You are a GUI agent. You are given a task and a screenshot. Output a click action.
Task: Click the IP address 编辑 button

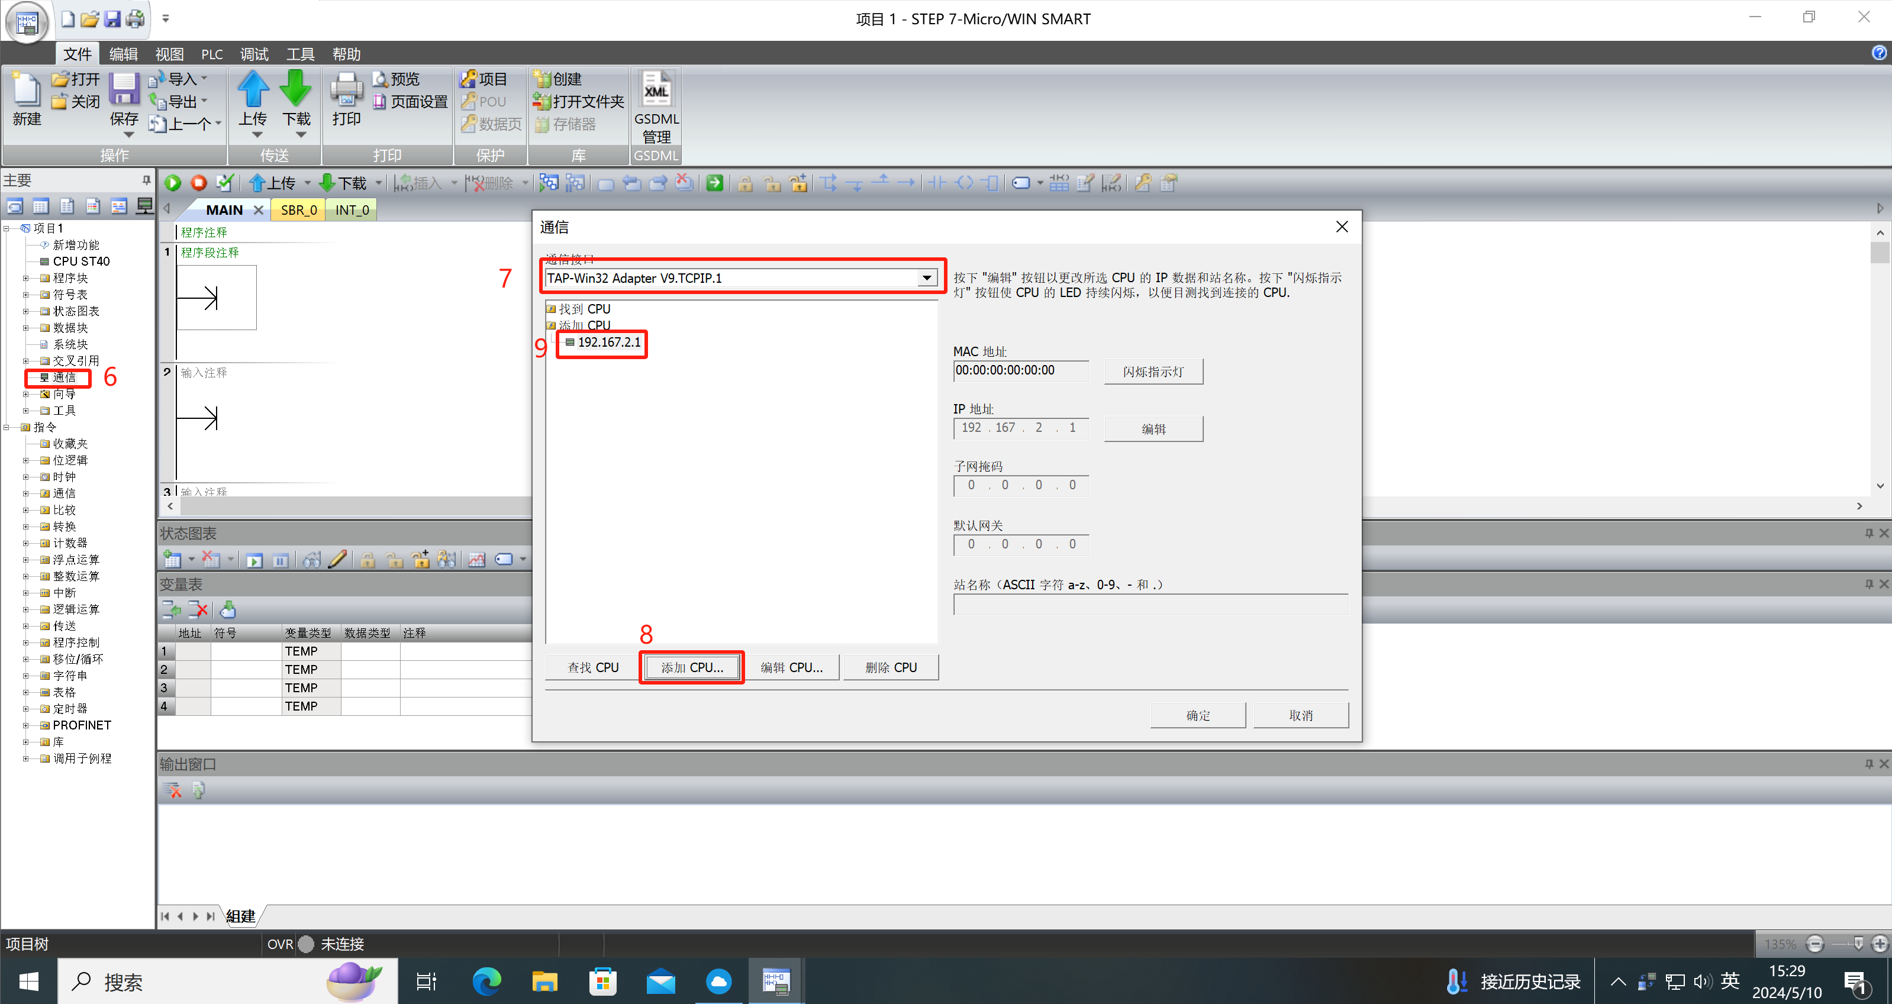point(1153,429)
